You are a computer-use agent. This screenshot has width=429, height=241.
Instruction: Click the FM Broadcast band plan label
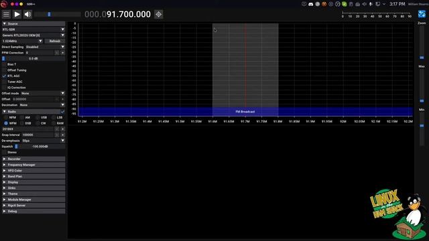(245, 112)
